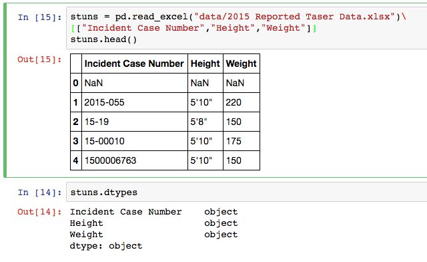This screenshot has height=262, width=427.
Task: Click the dtype: object output line
Action: click(x=106, y=246)
